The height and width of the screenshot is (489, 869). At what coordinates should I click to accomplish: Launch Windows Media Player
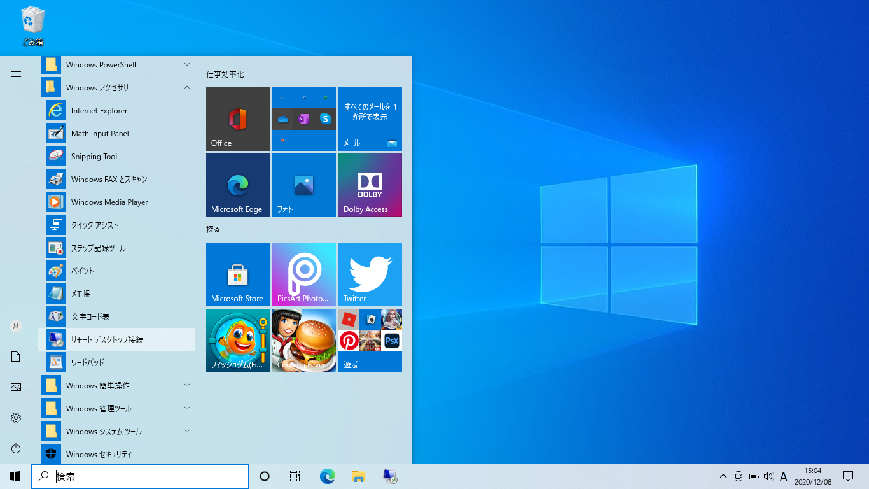pos(116,202)
